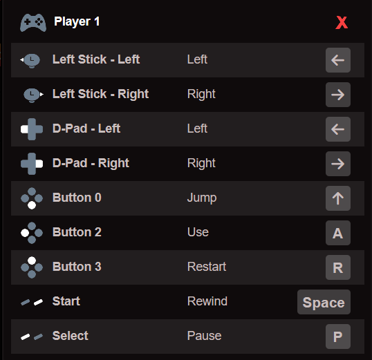Change the Space key binding for Rewind
The width and height of the screenshot is (372, 360).
[x=324, y=302]
